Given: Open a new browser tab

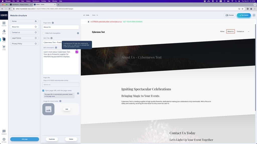Looking at the screenshot, I should (x=58, y=4).
